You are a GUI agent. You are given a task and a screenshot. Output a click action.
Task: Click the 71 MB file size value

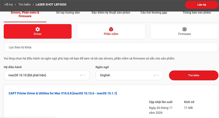coord(188,108)
